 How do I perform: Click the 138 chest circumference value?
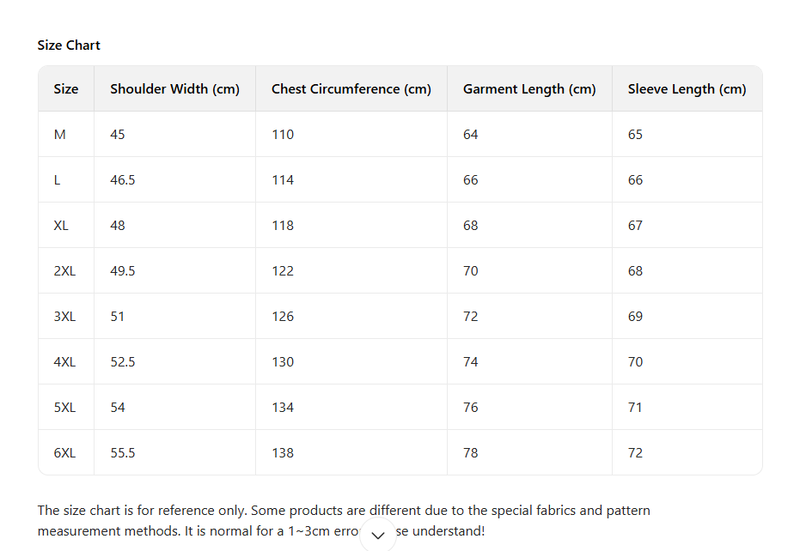[x=283, y=453]
